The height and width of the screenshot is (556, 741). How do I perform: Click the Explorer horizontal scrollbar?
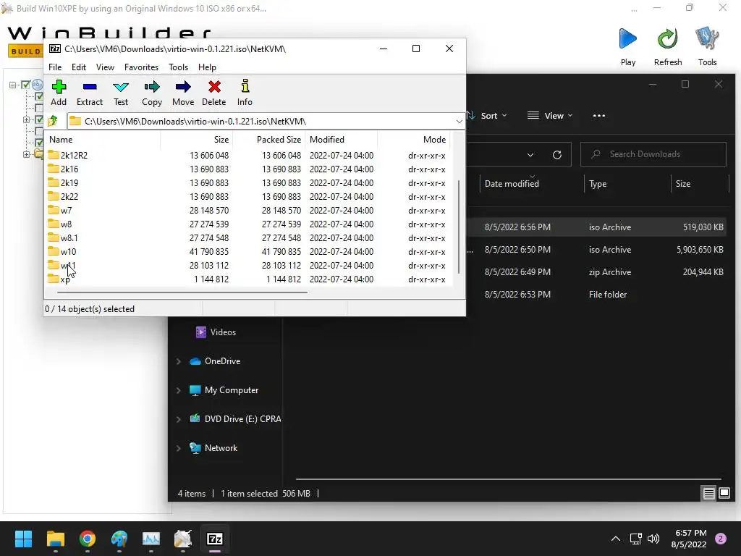pyautogui.click(x=508, y=479)
